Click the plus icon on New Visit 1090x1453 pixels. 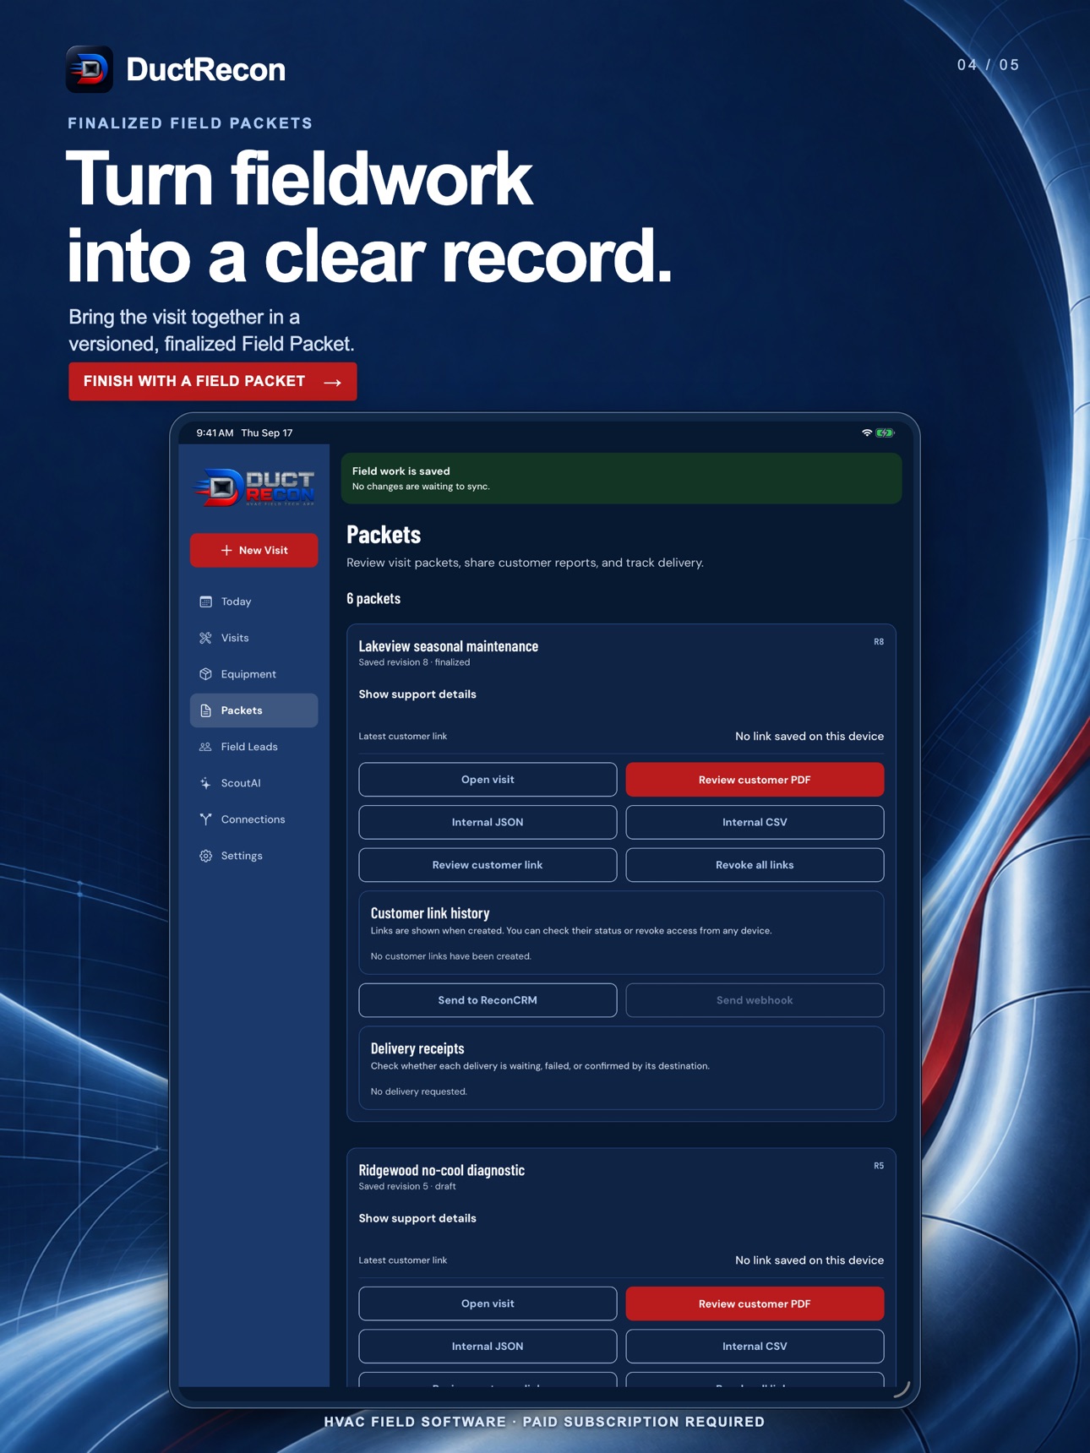(x=226, y=550)
